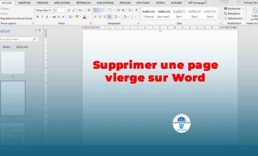Switch to the RÉSULTATS navigation tab

tap(22, 47)
